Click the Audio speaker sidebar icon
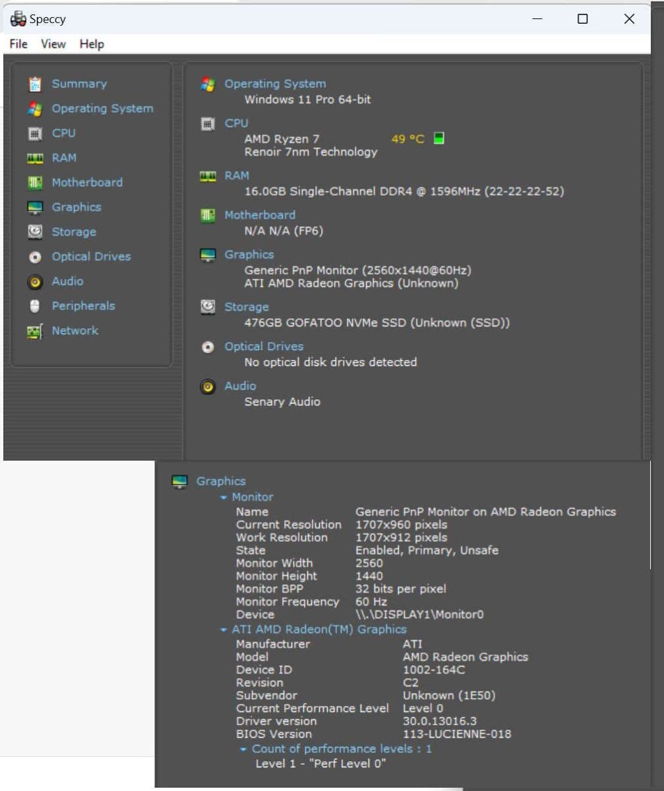Image resolution: width=664 pixels, height=791 pixels. click(35, 282)
